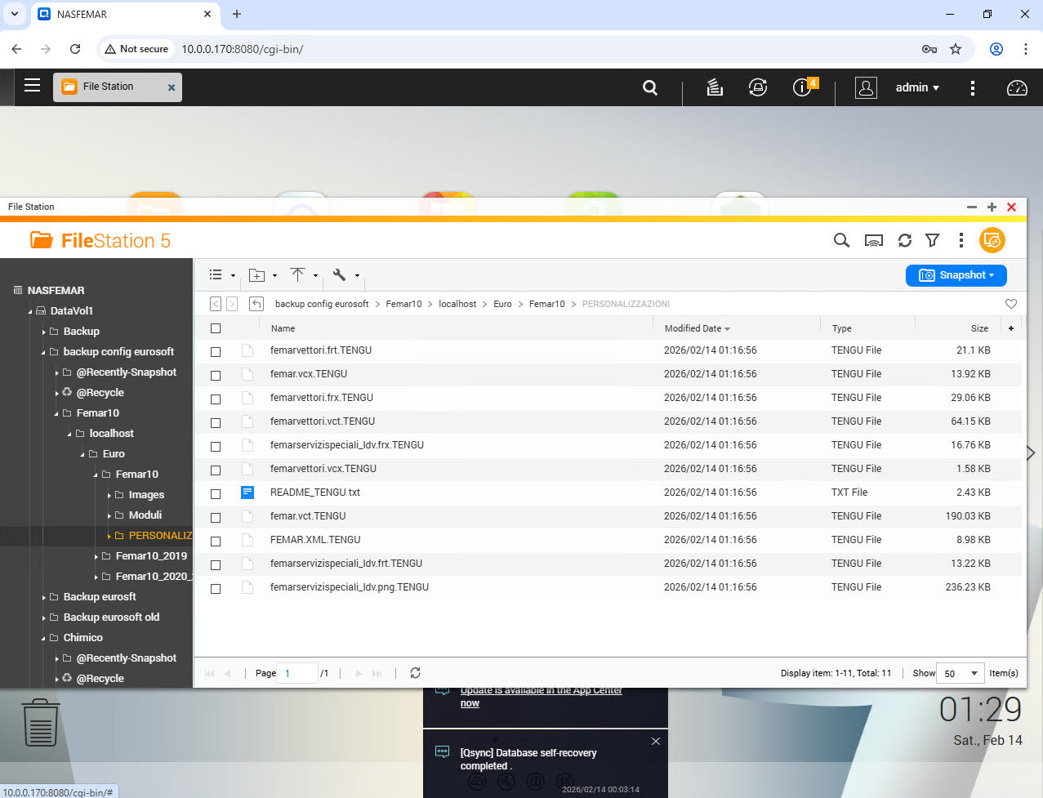Open the create folder dropdown
1043x798 pixels.
coord(263,275)
